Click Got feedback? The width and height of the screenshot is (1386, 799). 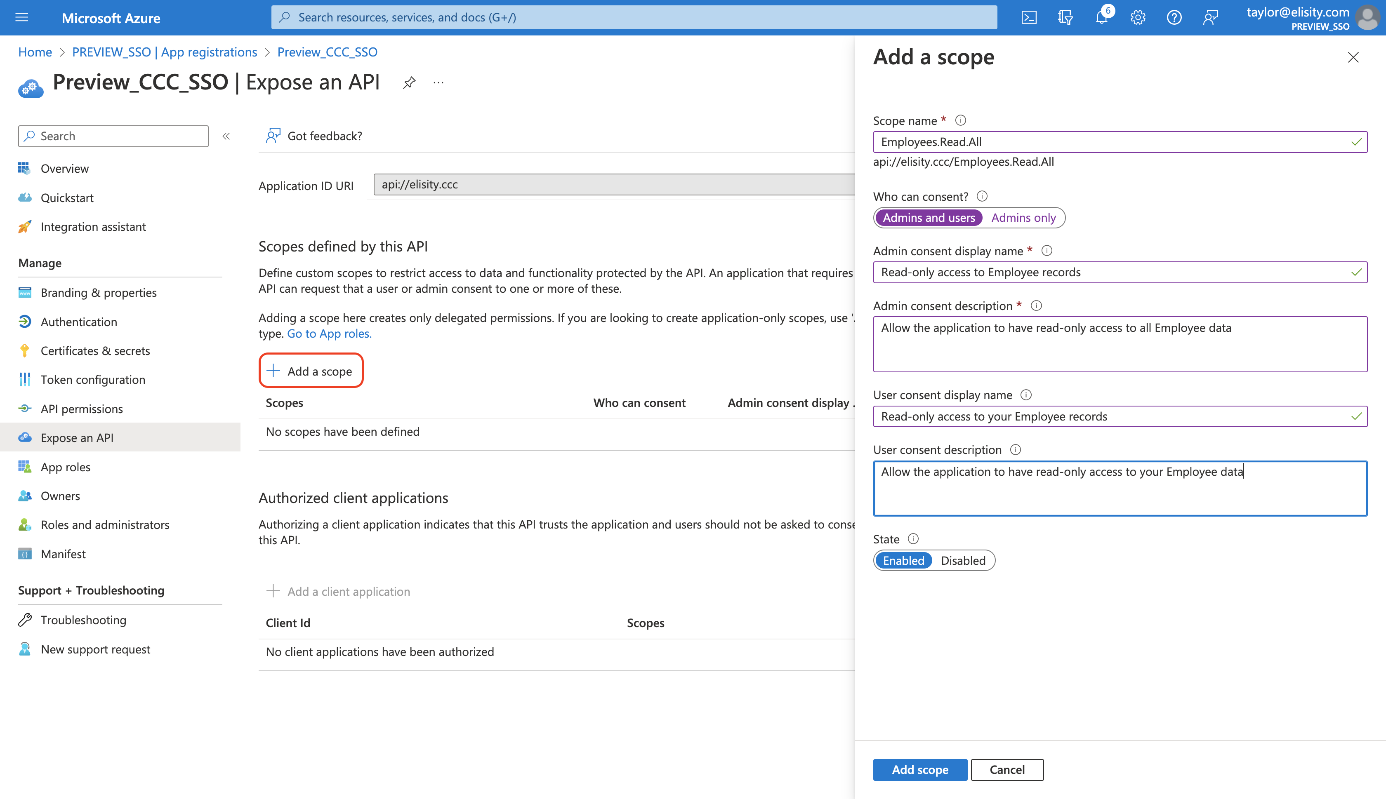click(314, 136)
